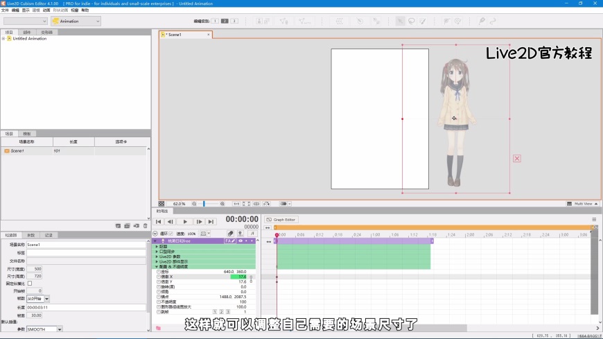The image size is (603, 339).
Task: Open the Animation (动画) menu
Action: [x=46, y=10]
